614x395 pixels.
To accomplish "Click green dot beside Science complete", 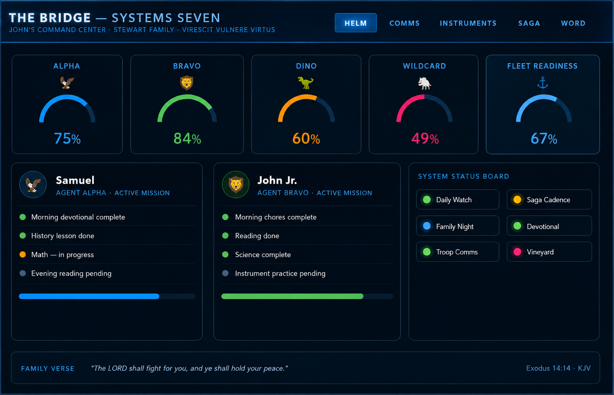I will 225,254.
